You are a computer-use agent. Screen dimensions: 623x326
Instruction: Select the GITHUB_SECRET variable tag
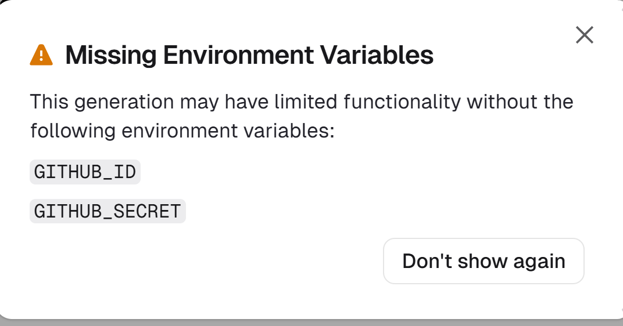point(108,211)
